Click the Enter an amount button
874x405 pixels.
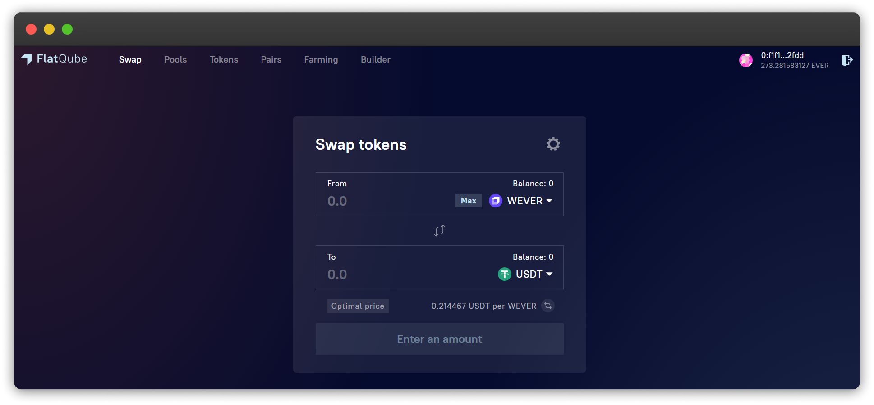(439, 339)
